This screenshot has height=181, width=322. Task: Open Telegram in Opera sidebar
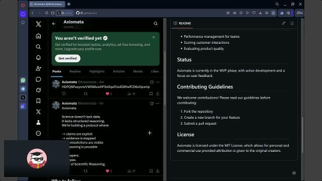[23, 89]
